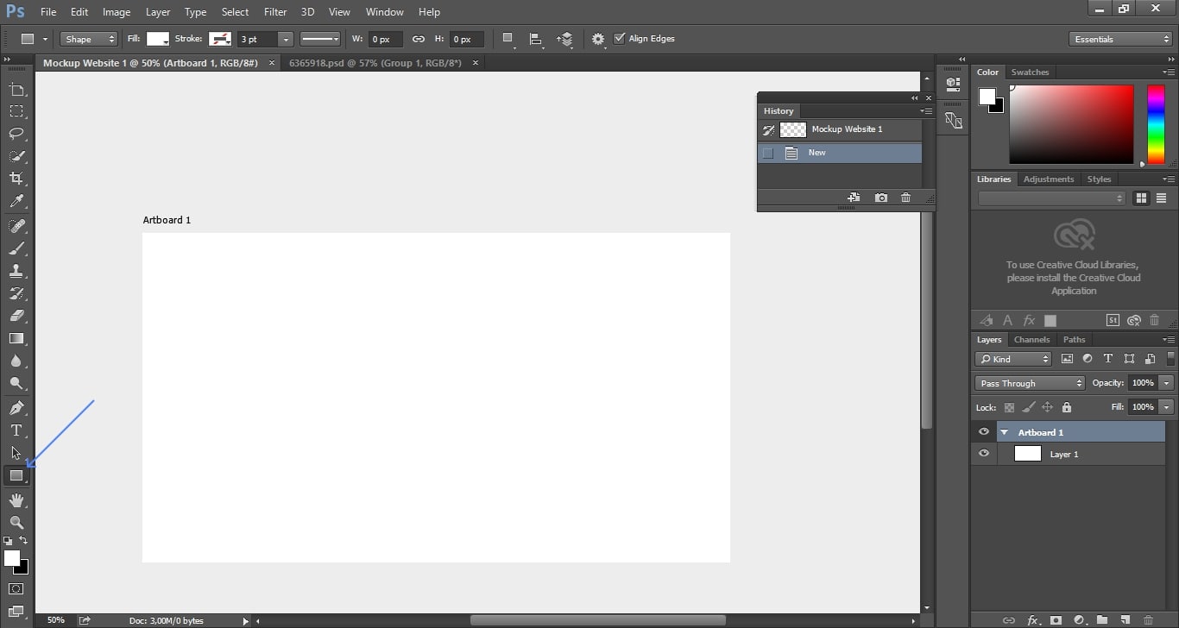Open the Filter menu
Viewport: 1179px width, 628px height.
pos(275,12)
